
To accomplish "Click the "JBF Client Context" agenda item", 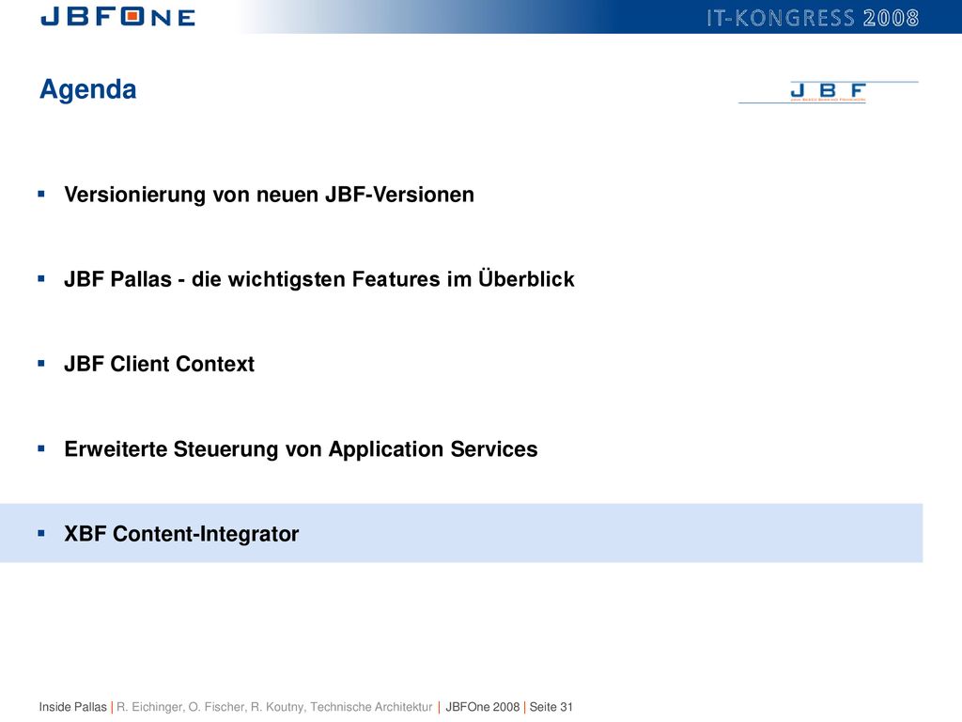I will pos(159,364).
